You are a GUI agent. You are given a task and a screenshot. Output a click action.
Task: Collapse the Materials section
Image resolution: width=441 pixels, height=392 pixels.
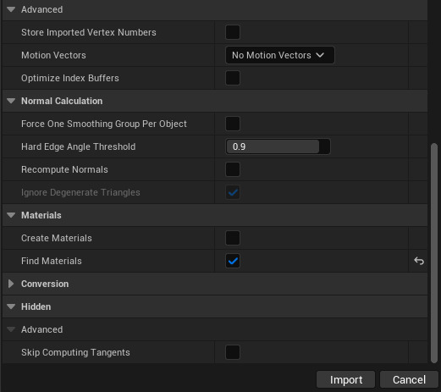[x=11, y=215]
